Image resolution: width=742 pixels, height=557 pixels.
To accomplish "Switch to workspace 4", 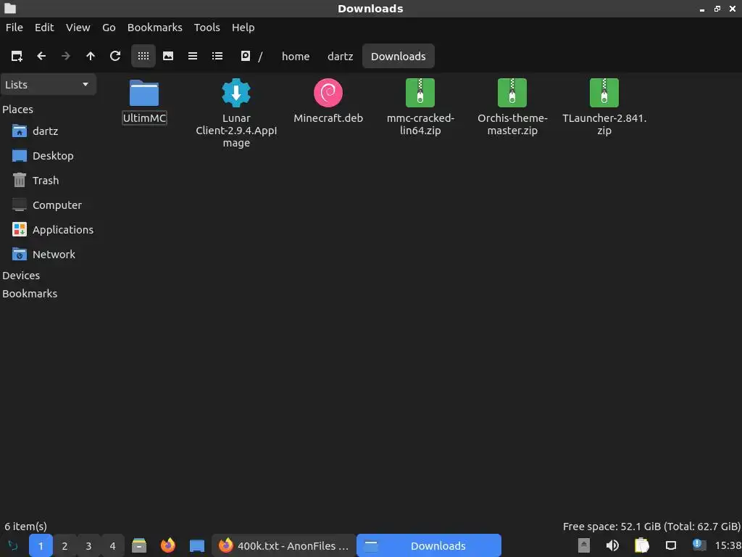I will pos(112,546).
